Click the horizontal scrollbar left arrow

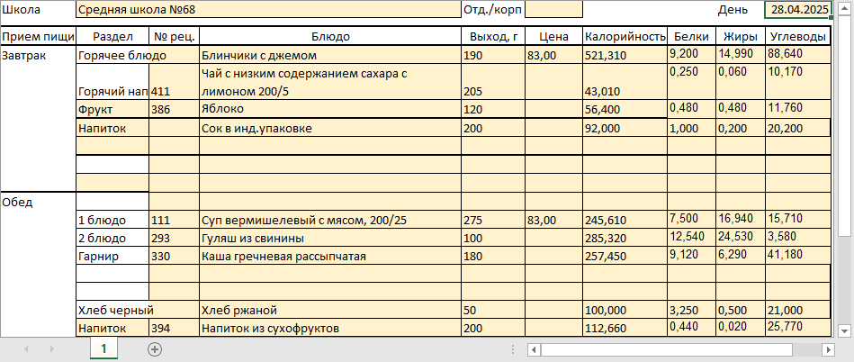pyautogui.click(x=535, y=349)
